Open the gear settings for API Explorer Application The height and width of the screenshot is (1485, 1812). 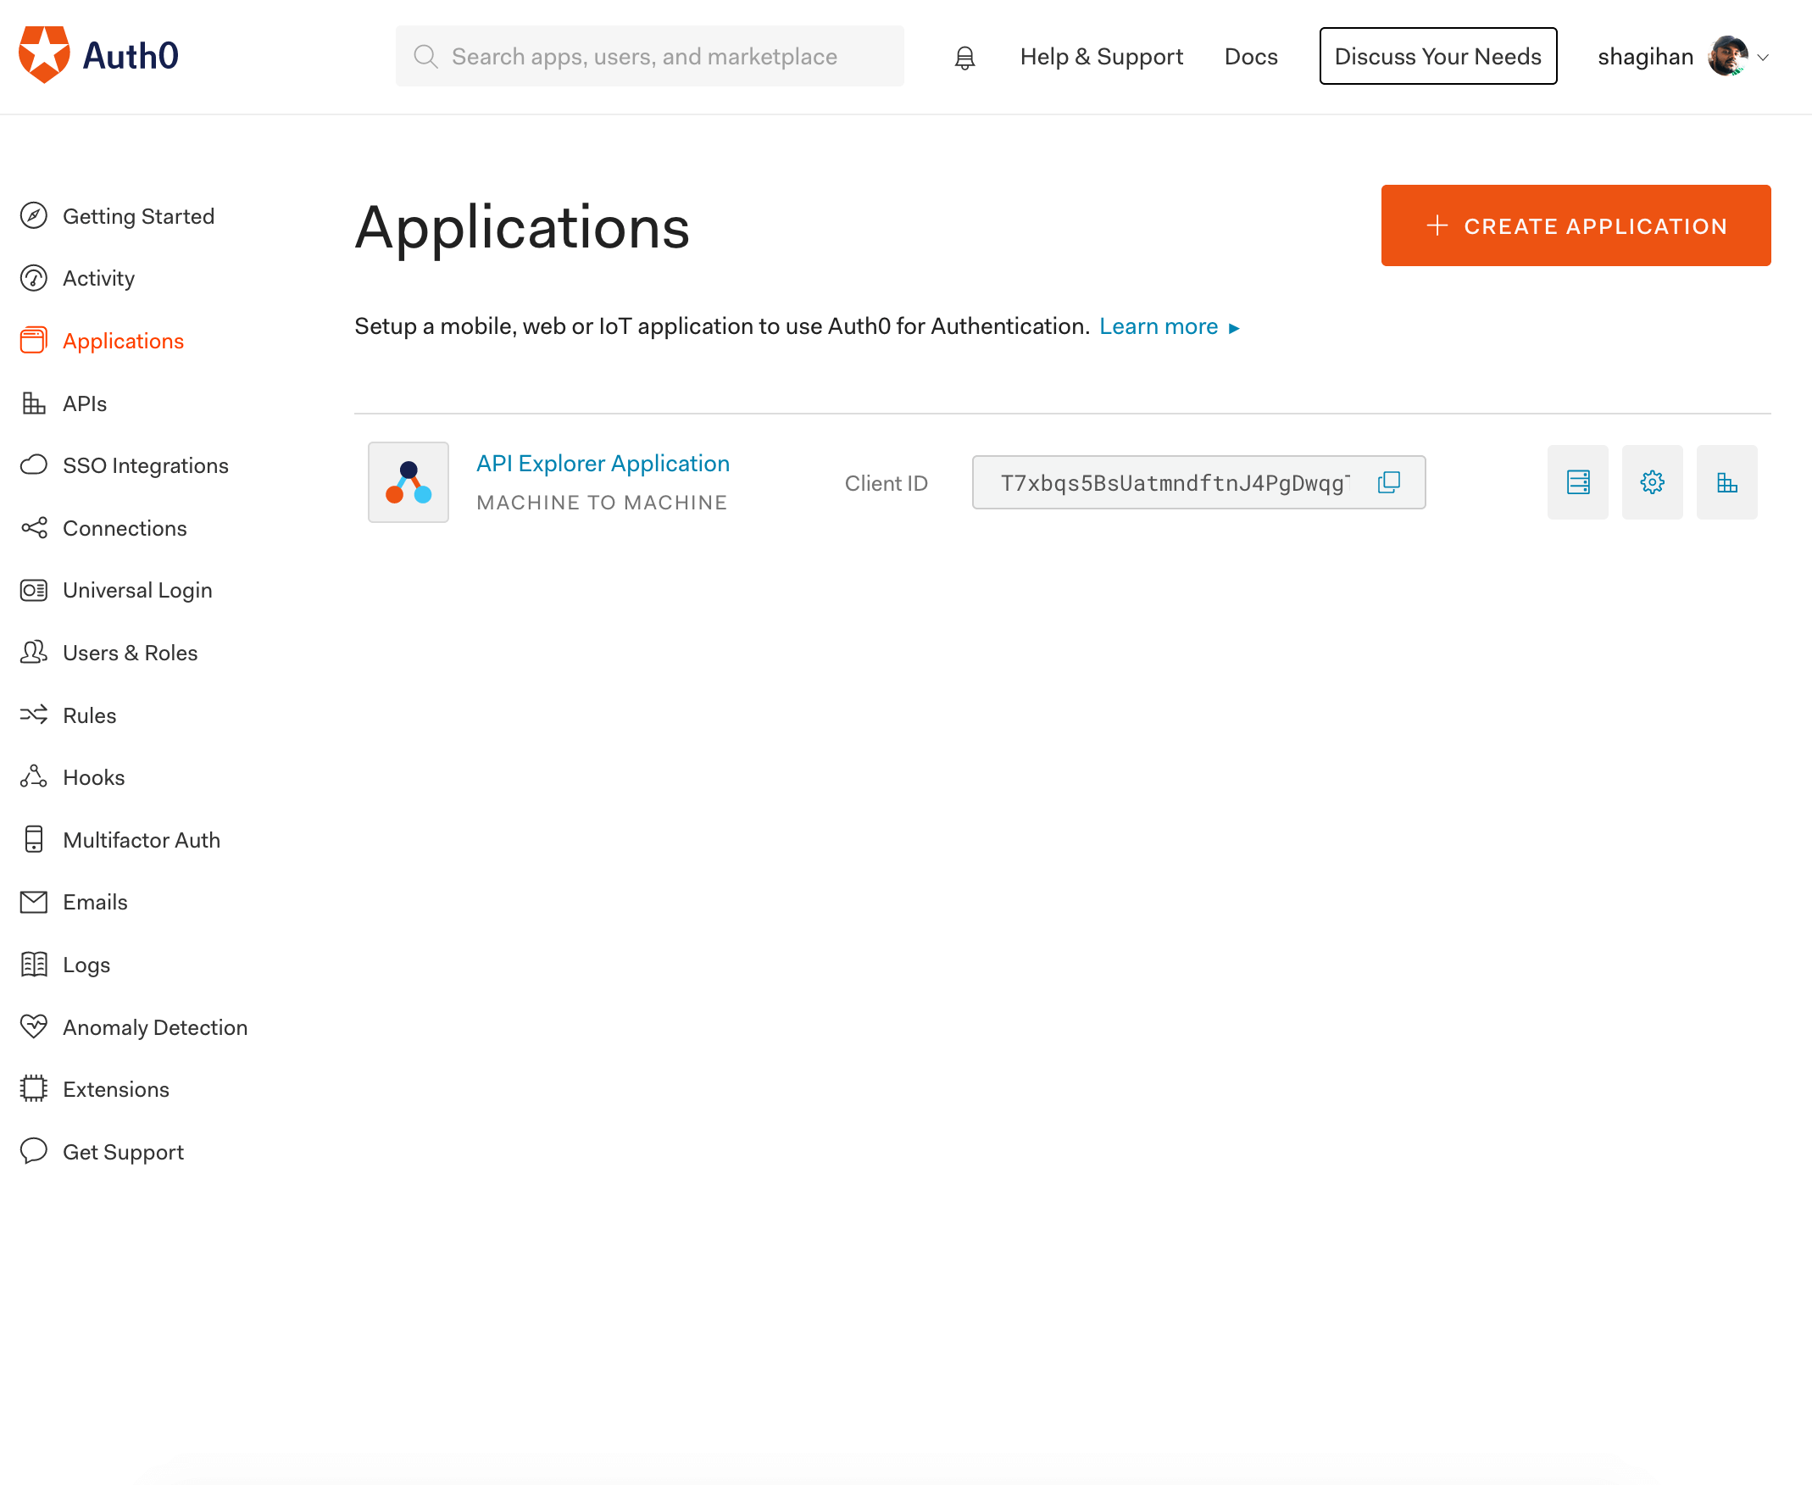point(1652,482)
